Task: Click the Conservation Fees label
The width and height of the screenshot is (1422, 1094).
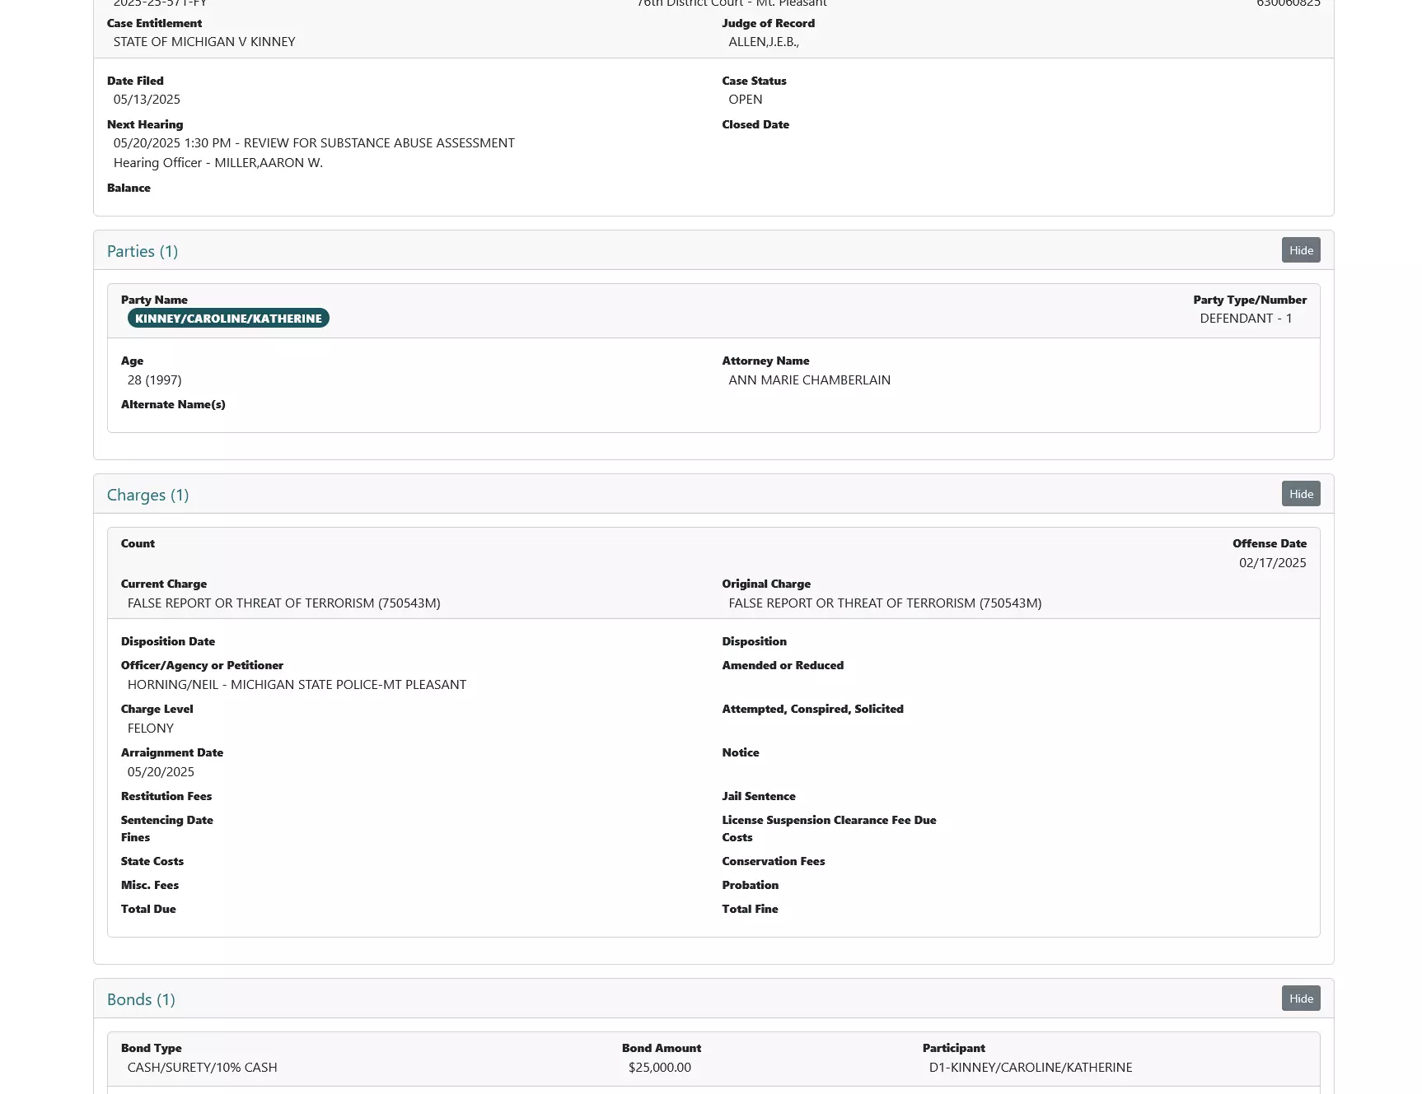Action: pyautogui.click(x=774, y=861)
